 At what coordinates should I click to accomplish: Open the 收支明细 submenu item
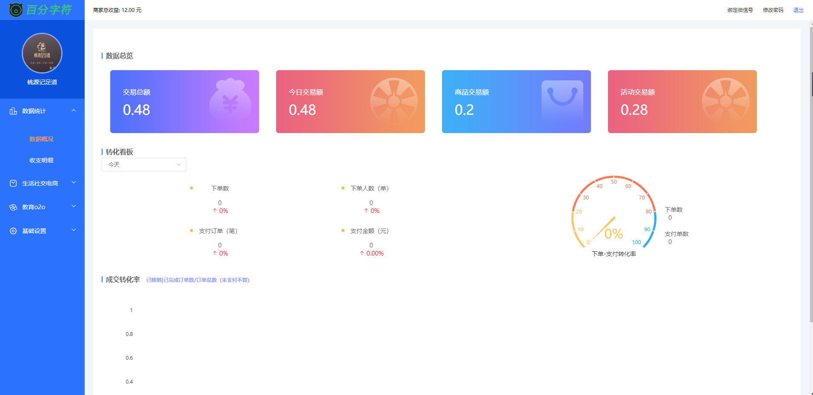coord(41,160)
